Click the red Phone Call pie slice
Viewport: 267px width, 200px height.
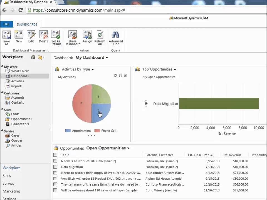pyautogui.click(x=82, y=103)
